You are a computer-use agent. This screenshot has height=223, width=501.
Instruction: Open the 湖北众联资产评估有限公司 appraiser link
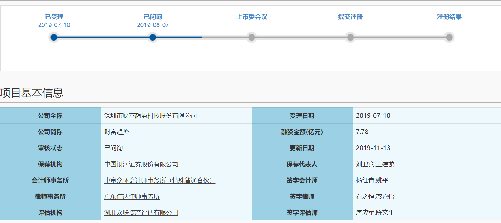pos(141,213)
